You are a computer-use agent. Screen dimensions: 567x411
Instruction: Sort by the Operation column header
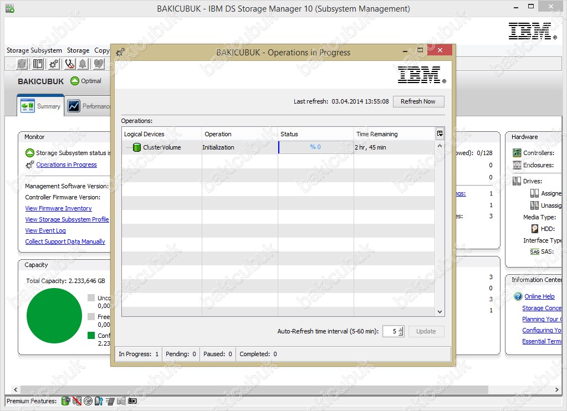(240, 134)
